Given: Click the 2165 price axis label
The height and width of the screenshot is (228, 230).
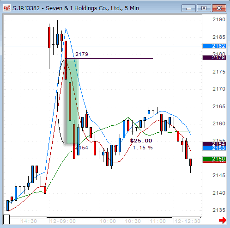Looking at the screenshot, I should 219,106.
